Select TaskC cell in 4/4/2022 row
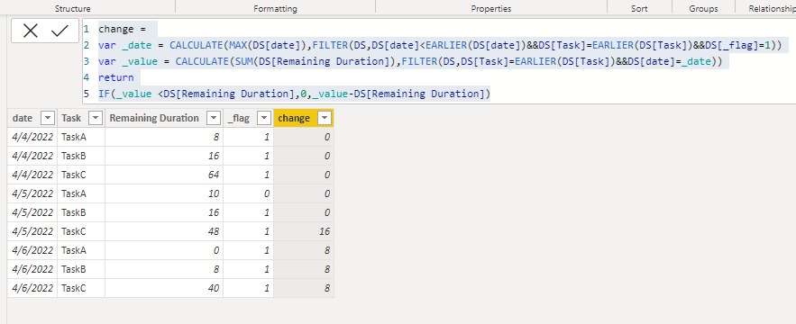Image resolution: width=796 pixels, height=324 pixels. (x=81, y=175)
